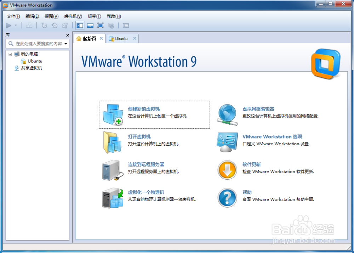This screenshot has width=354, height=253.
Task: Select 我的电脑 in the library tree
Action: (29, 54)
